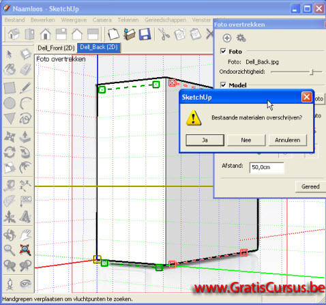Select the Scale tool
The image size is (326, 305).
(10, 168)
